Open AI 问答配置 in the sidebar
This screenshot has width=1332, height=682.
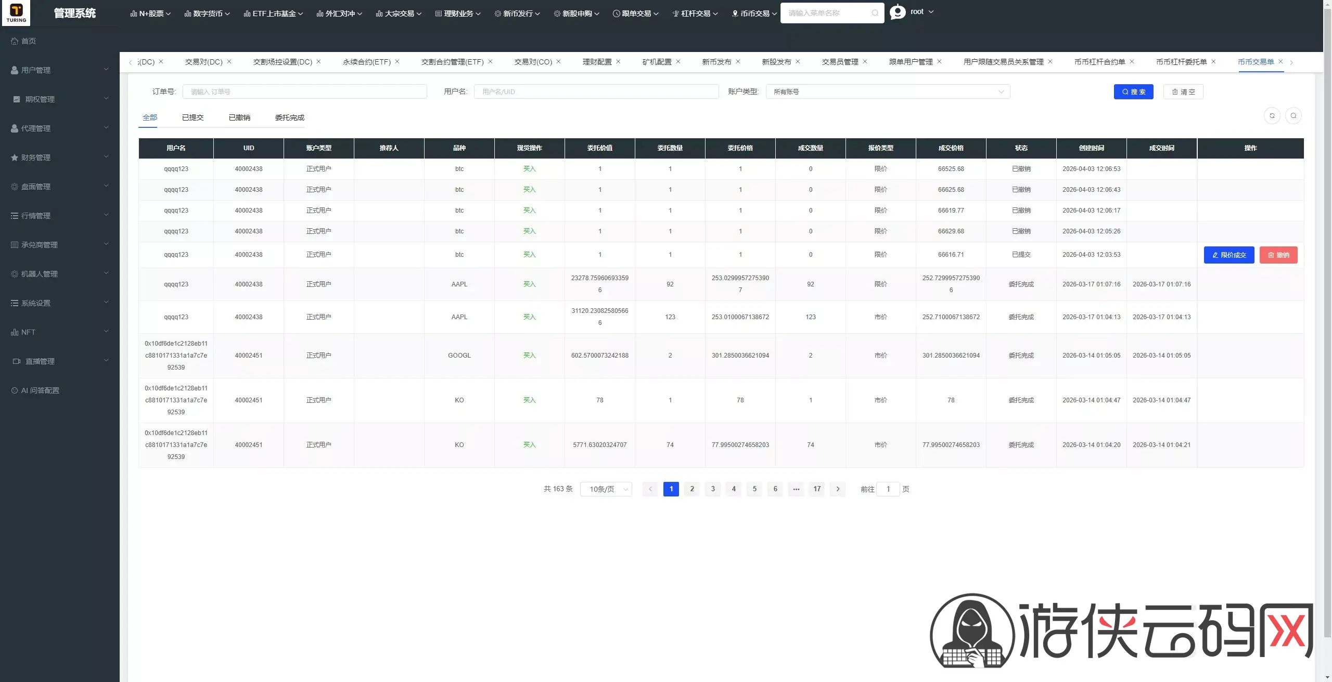(60, 390)
